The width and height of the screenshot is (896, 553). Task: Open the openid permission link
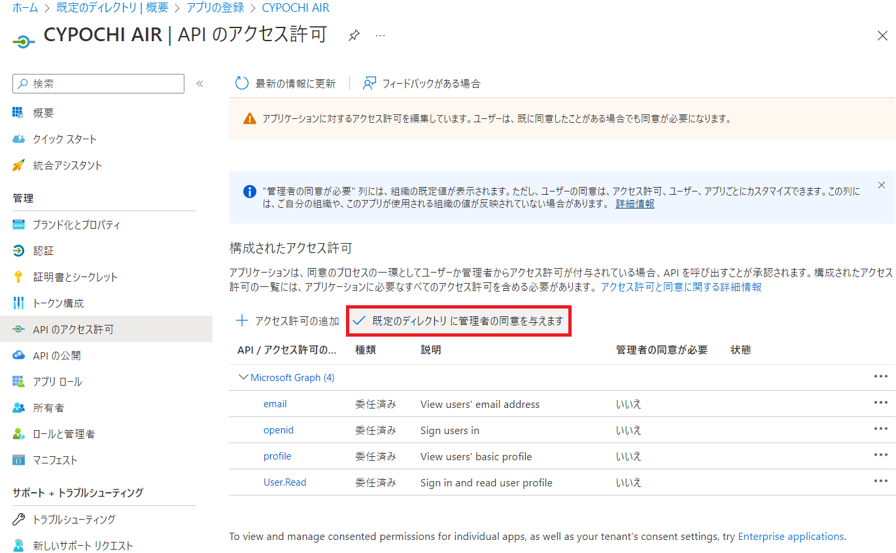tap(279, 430)
